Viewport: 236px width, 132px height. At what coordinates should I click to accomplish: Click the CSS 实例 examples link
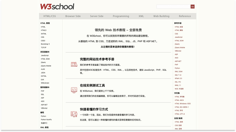[x=178, y=126]
